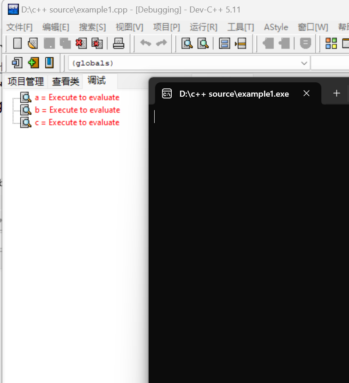Open the 运行[R] menu
Image resolution: width=349 pixels, height=383 pixels.
204,27
